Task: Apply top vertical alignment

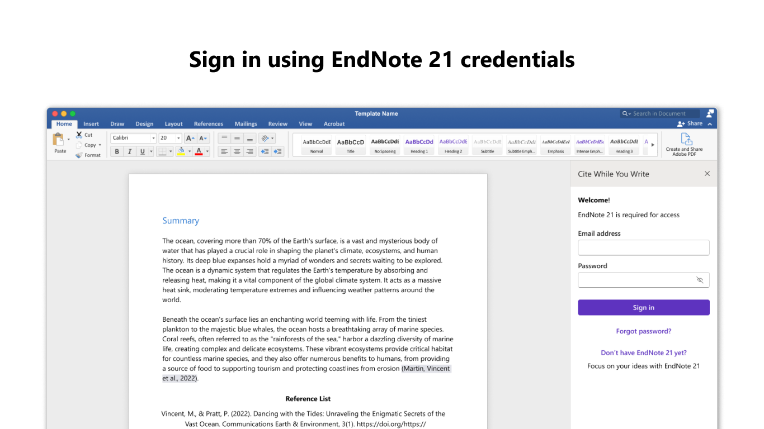Action: coord(224,138)
